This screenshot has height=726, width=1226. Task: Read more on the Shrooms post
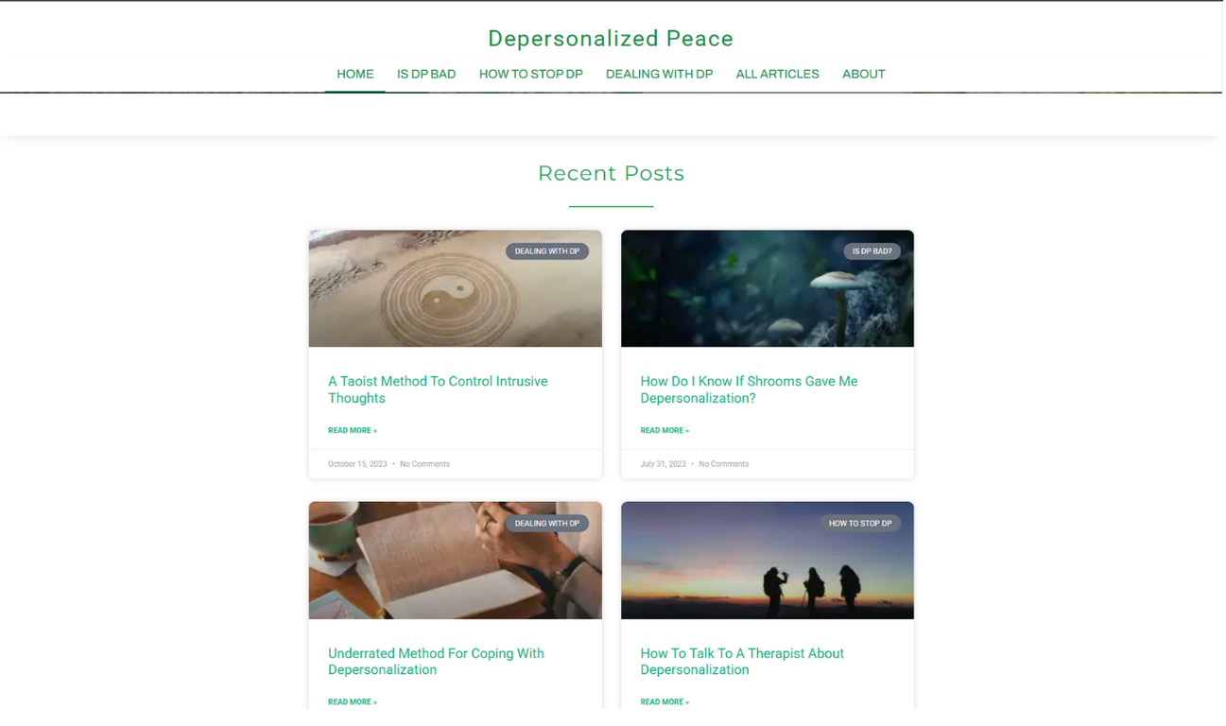click(x=665, y=431)
